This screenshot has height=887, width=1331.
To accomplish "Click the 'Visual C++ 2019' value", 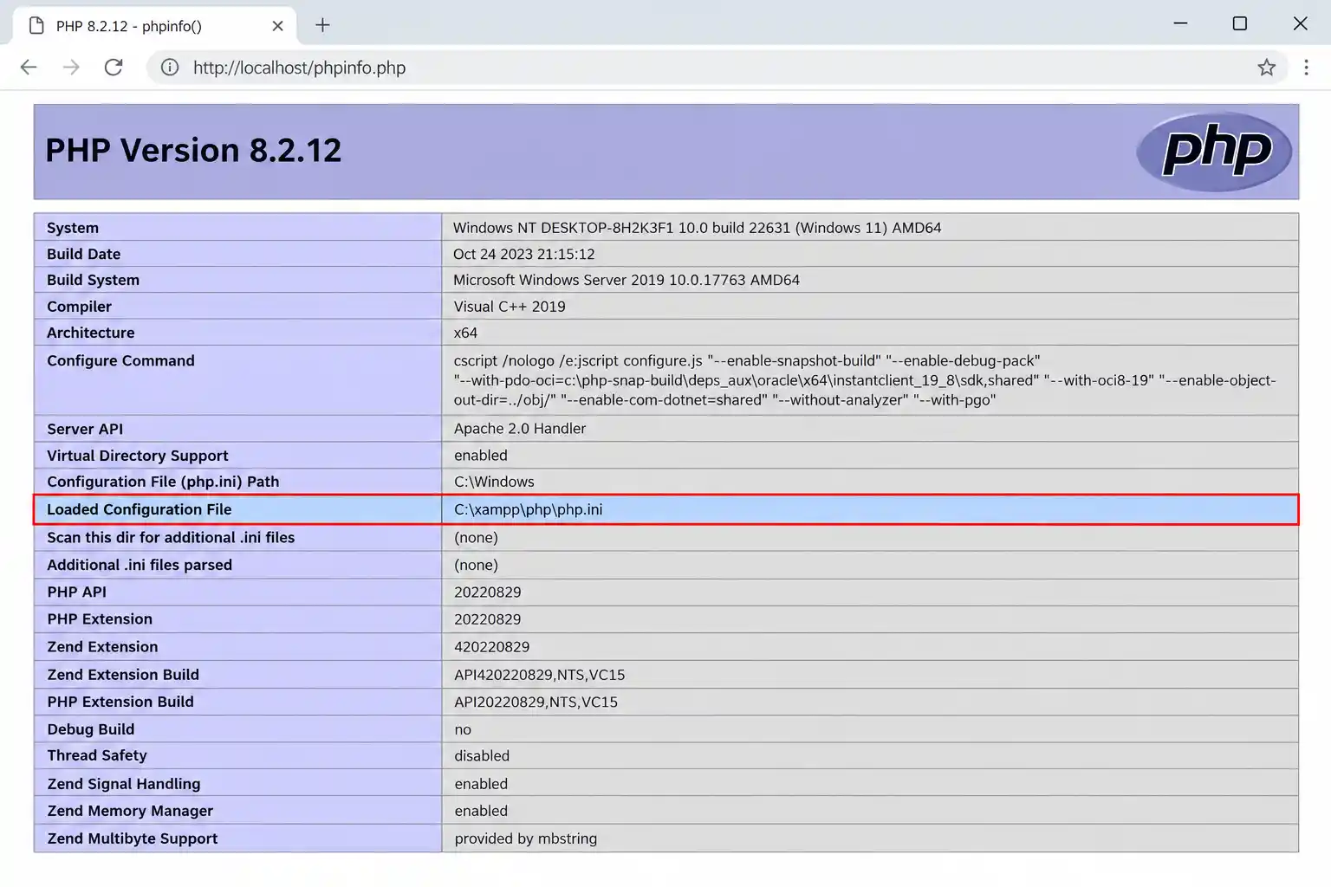I will pos(510,307).
